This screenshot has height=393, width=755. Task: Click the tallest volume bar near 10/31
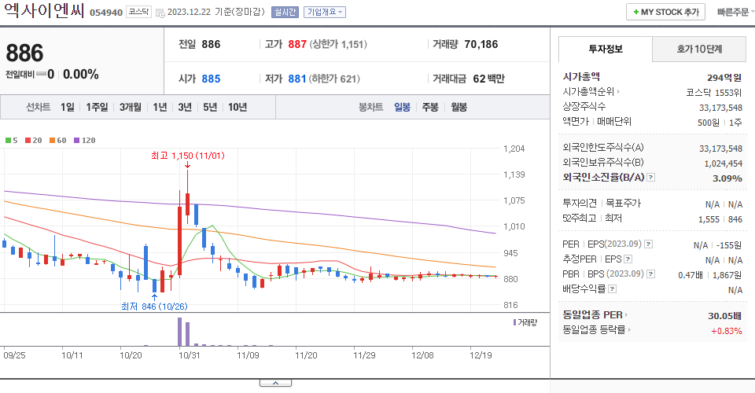tap(179, 332)
